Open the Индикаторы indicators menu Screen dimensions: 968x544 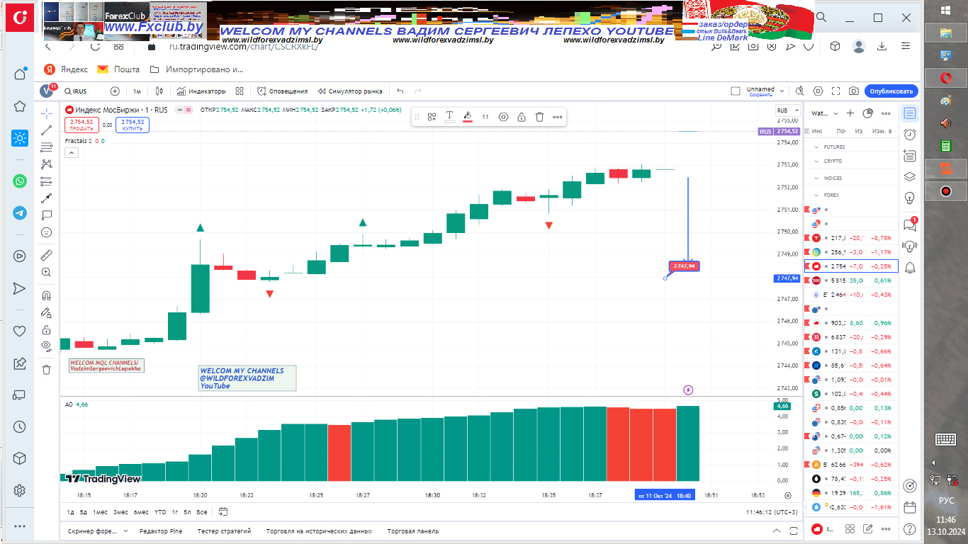(201, 91)
